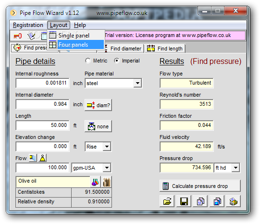The width and height of the screenshot is (260, 224).
Task: Click the yellow weight icon beside Flow
Action: 42,158
